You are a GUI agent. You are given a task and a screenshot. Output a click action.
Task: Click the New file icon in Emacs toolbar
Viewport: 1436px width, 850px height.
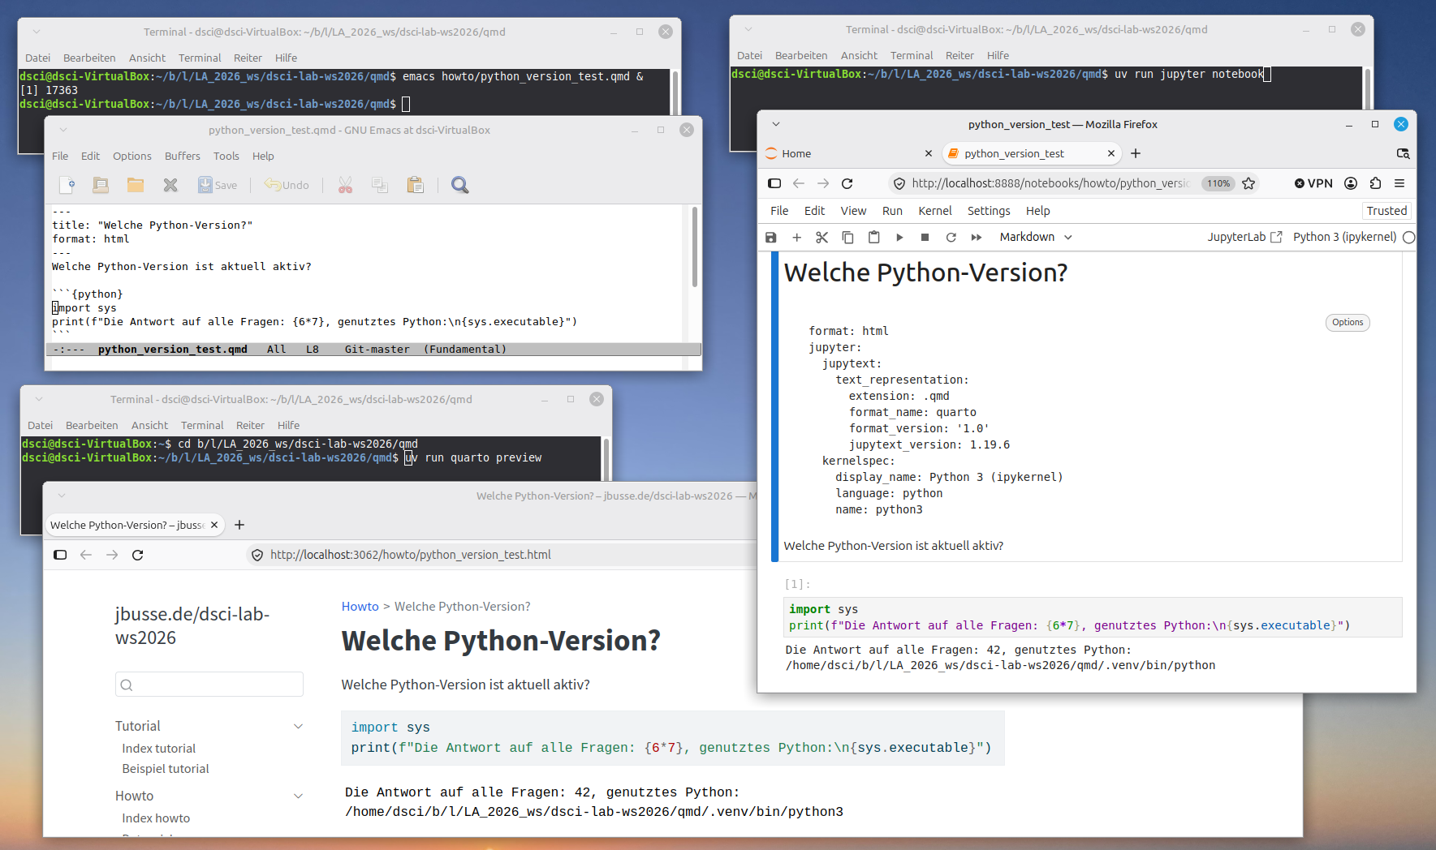click(67, 185)
